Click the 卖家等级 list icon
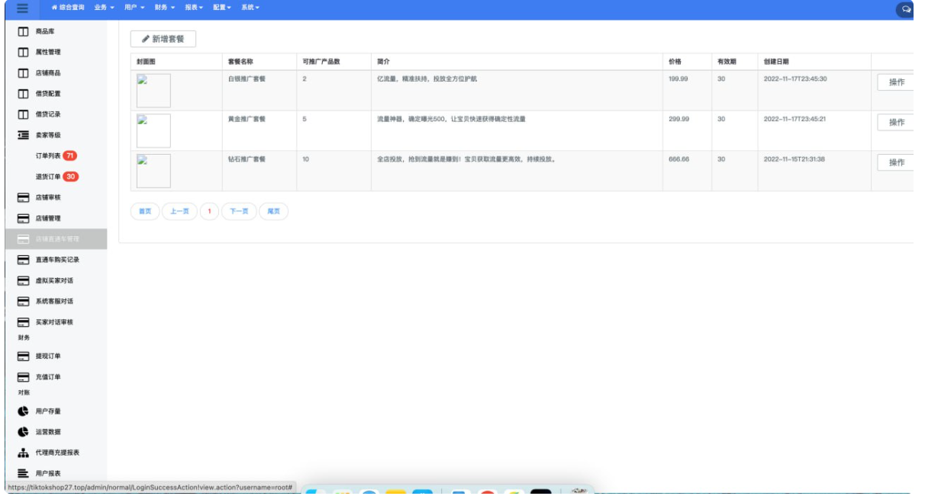The height and width of the screenshot is (496, 925). click(24, 135)
